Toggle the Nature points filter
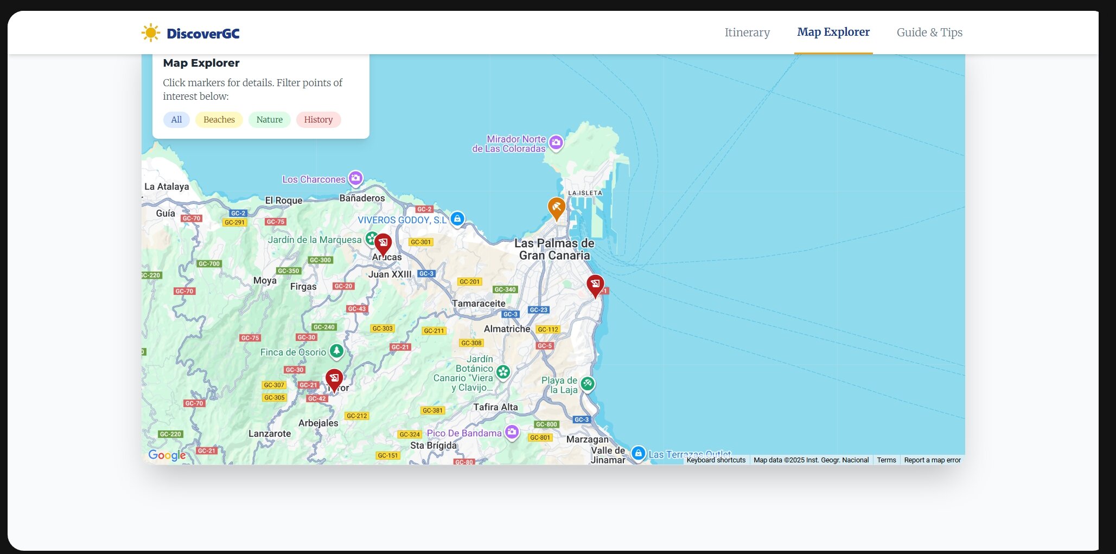This screenshot has height=554, width=1116. pos(269,119)
